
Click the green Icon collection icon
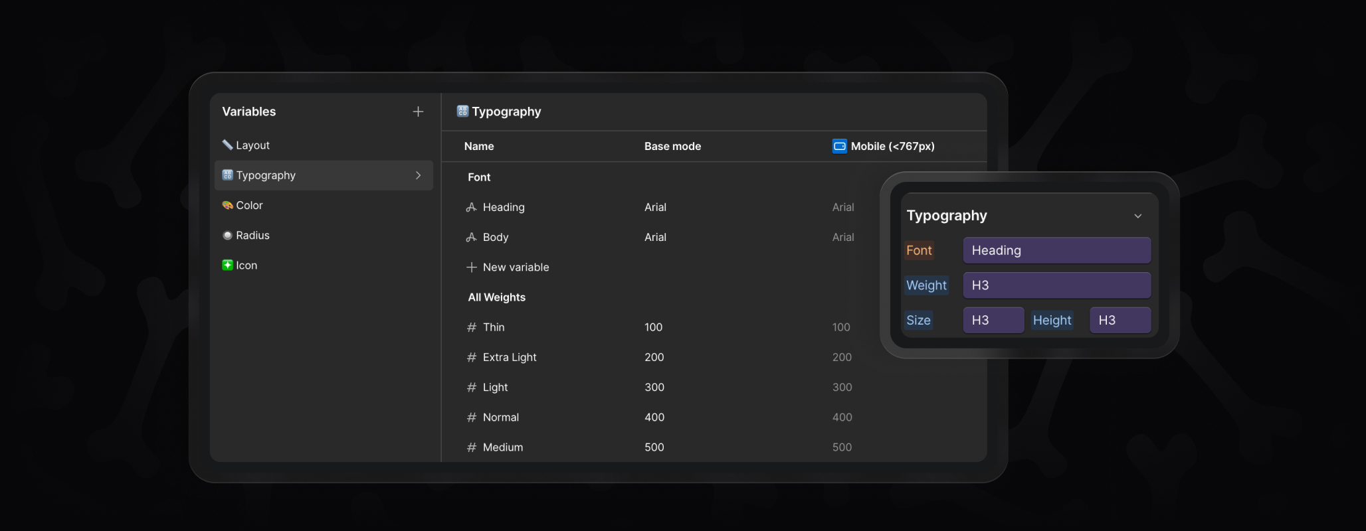227,265
